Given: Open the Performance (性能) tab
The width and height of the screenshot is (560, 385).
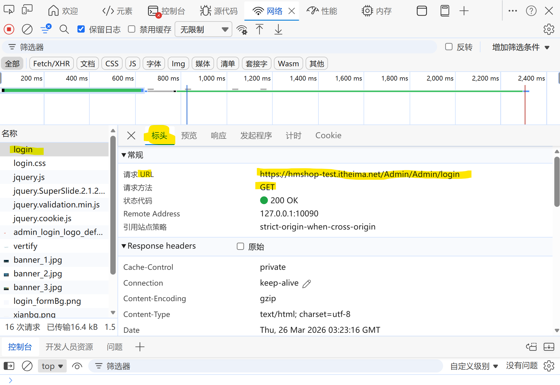Looking at the screenshot, I should point(322,11).
